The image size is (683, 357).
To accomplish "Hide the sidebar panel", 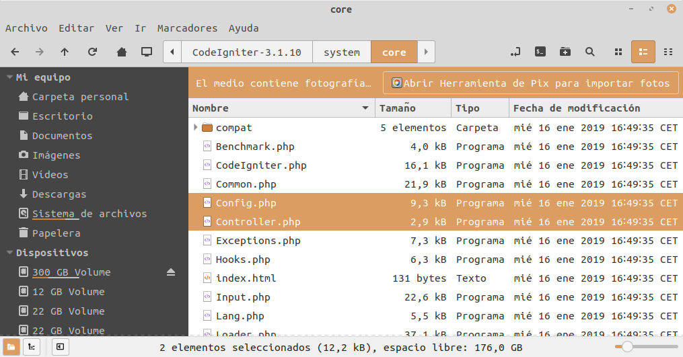I will 60,347.
